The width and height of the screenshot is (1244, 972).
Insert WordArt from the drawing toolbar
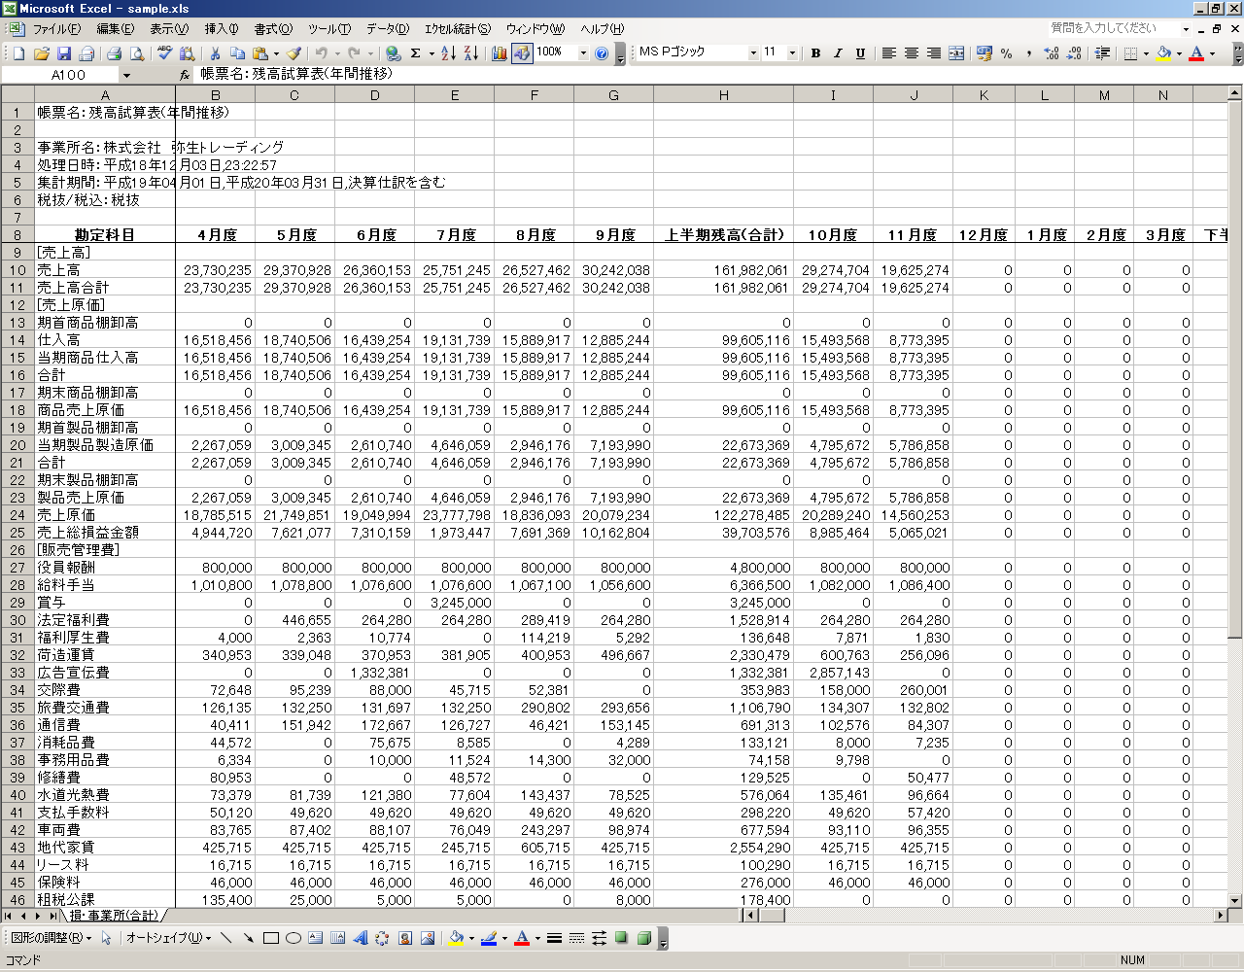coord(361,938)
